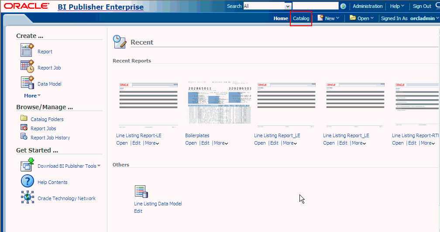The height and width of the screenshot is (232, 440).
Task: Click the Line Listing Report-LE thumbnail
Action: pos(148,105)
